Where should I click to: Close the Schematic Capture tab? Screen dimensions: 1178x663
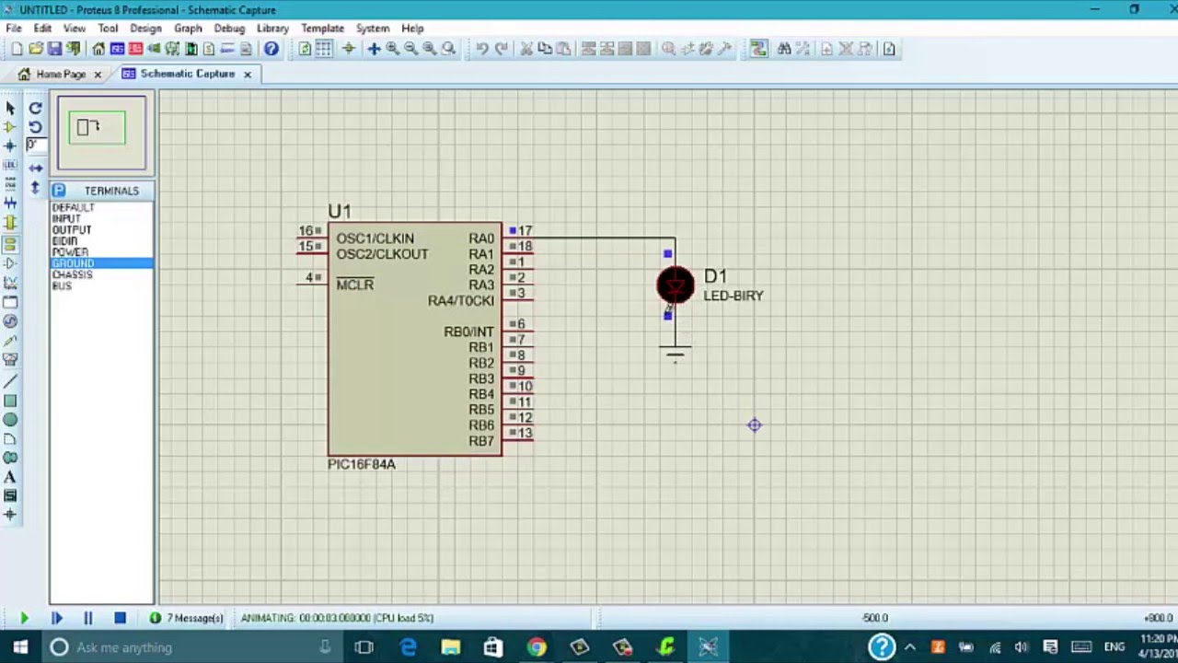[247, 74]
